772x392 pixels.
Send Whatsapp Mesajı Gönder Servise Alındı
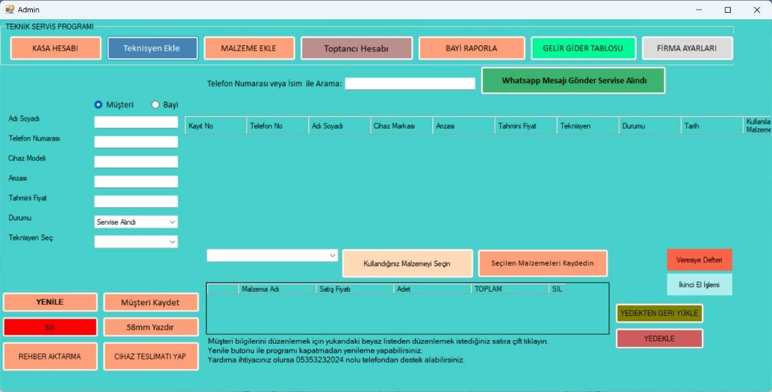pos(573,80)
